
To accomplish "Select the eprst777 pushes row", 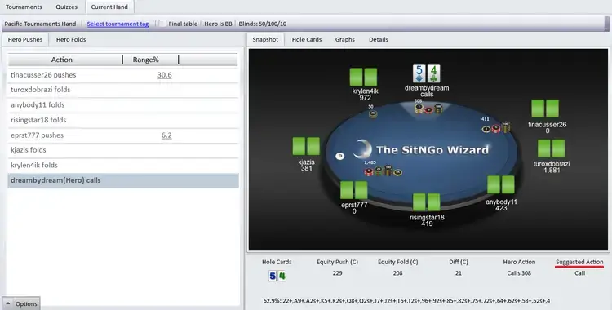I will point(123,135).
